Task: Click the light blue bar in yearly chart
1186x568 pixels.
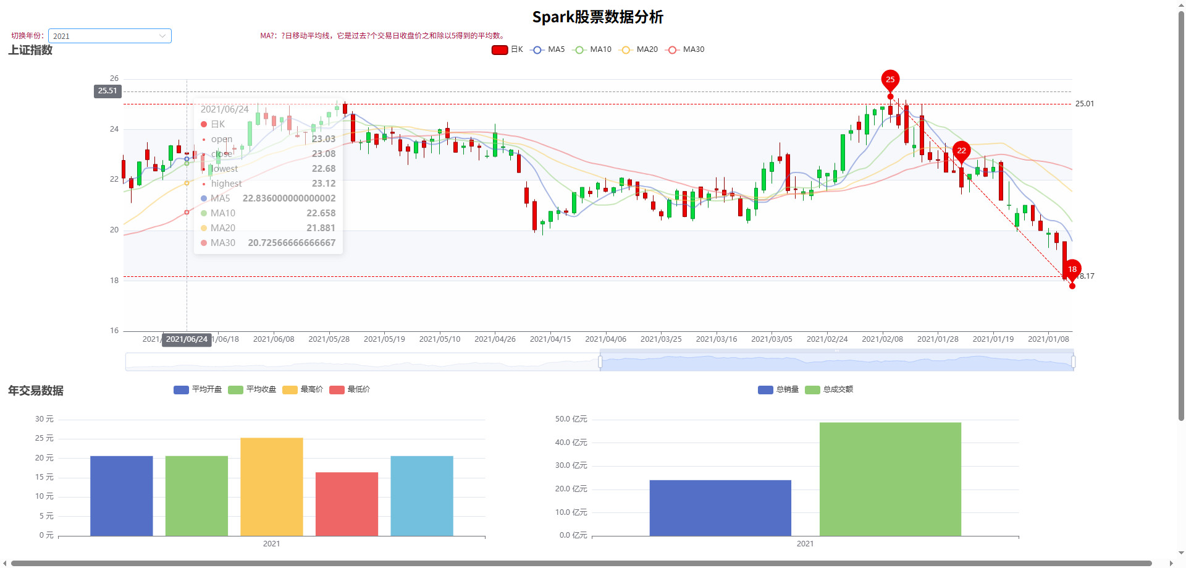Action: [x=422, y=496]
